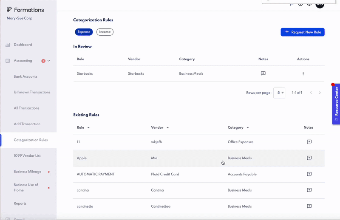Click the Actions column header in In Review
The width and height of the screenshot is (340, 220).
tap(303, 59)
